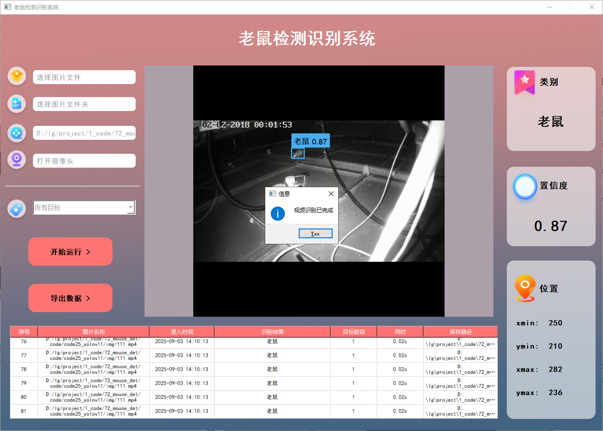Screen dimensions: 603x431
Task: Click the confidence value 0.87
Action: [x=551, y=226]
